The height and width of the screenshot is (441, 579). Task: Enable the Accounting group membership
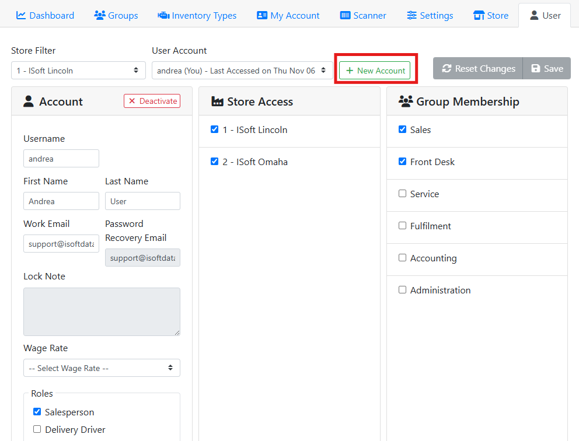click(402, 258)
